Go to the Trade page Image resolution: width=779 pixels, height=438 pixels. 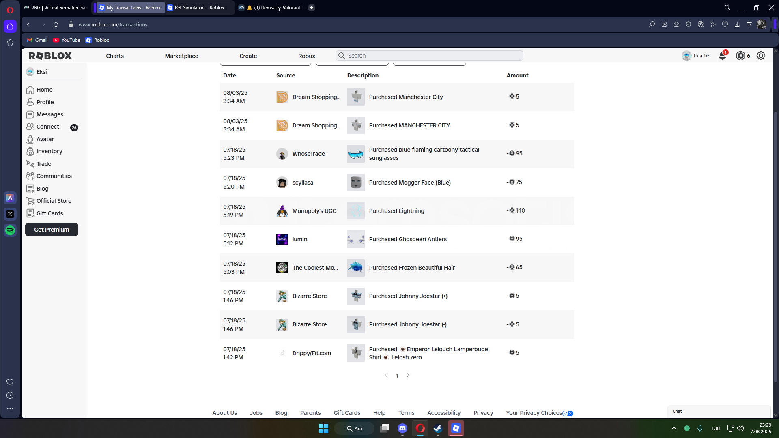39,164
